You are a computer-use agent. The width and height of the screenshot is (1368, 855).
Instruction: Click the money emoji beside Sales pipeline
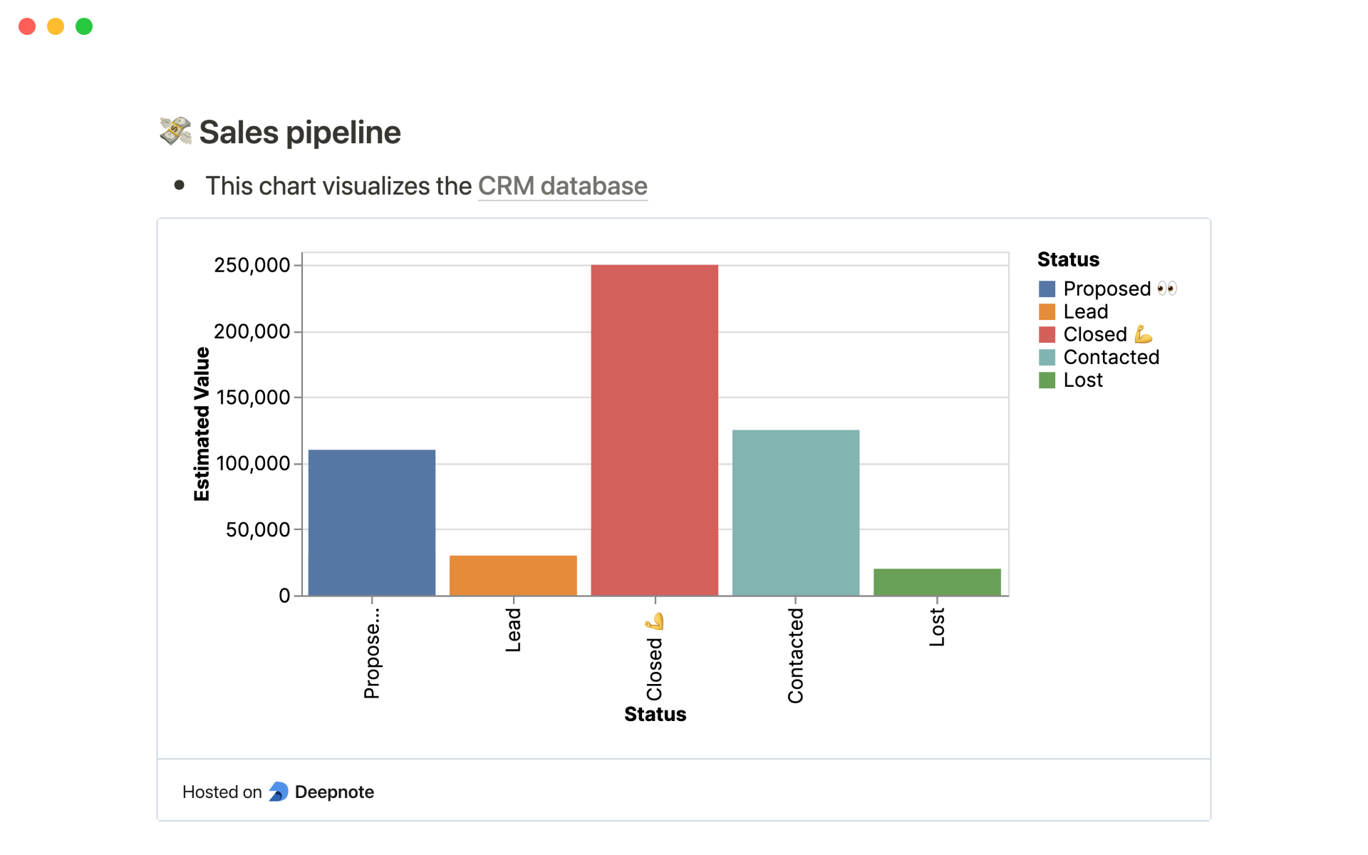(175, 131)
